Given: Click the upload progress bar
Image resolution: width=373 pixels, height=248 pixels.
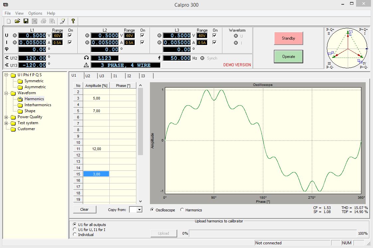Looking at the screenshot, I should pyautogui.click(x=273, y=233).
